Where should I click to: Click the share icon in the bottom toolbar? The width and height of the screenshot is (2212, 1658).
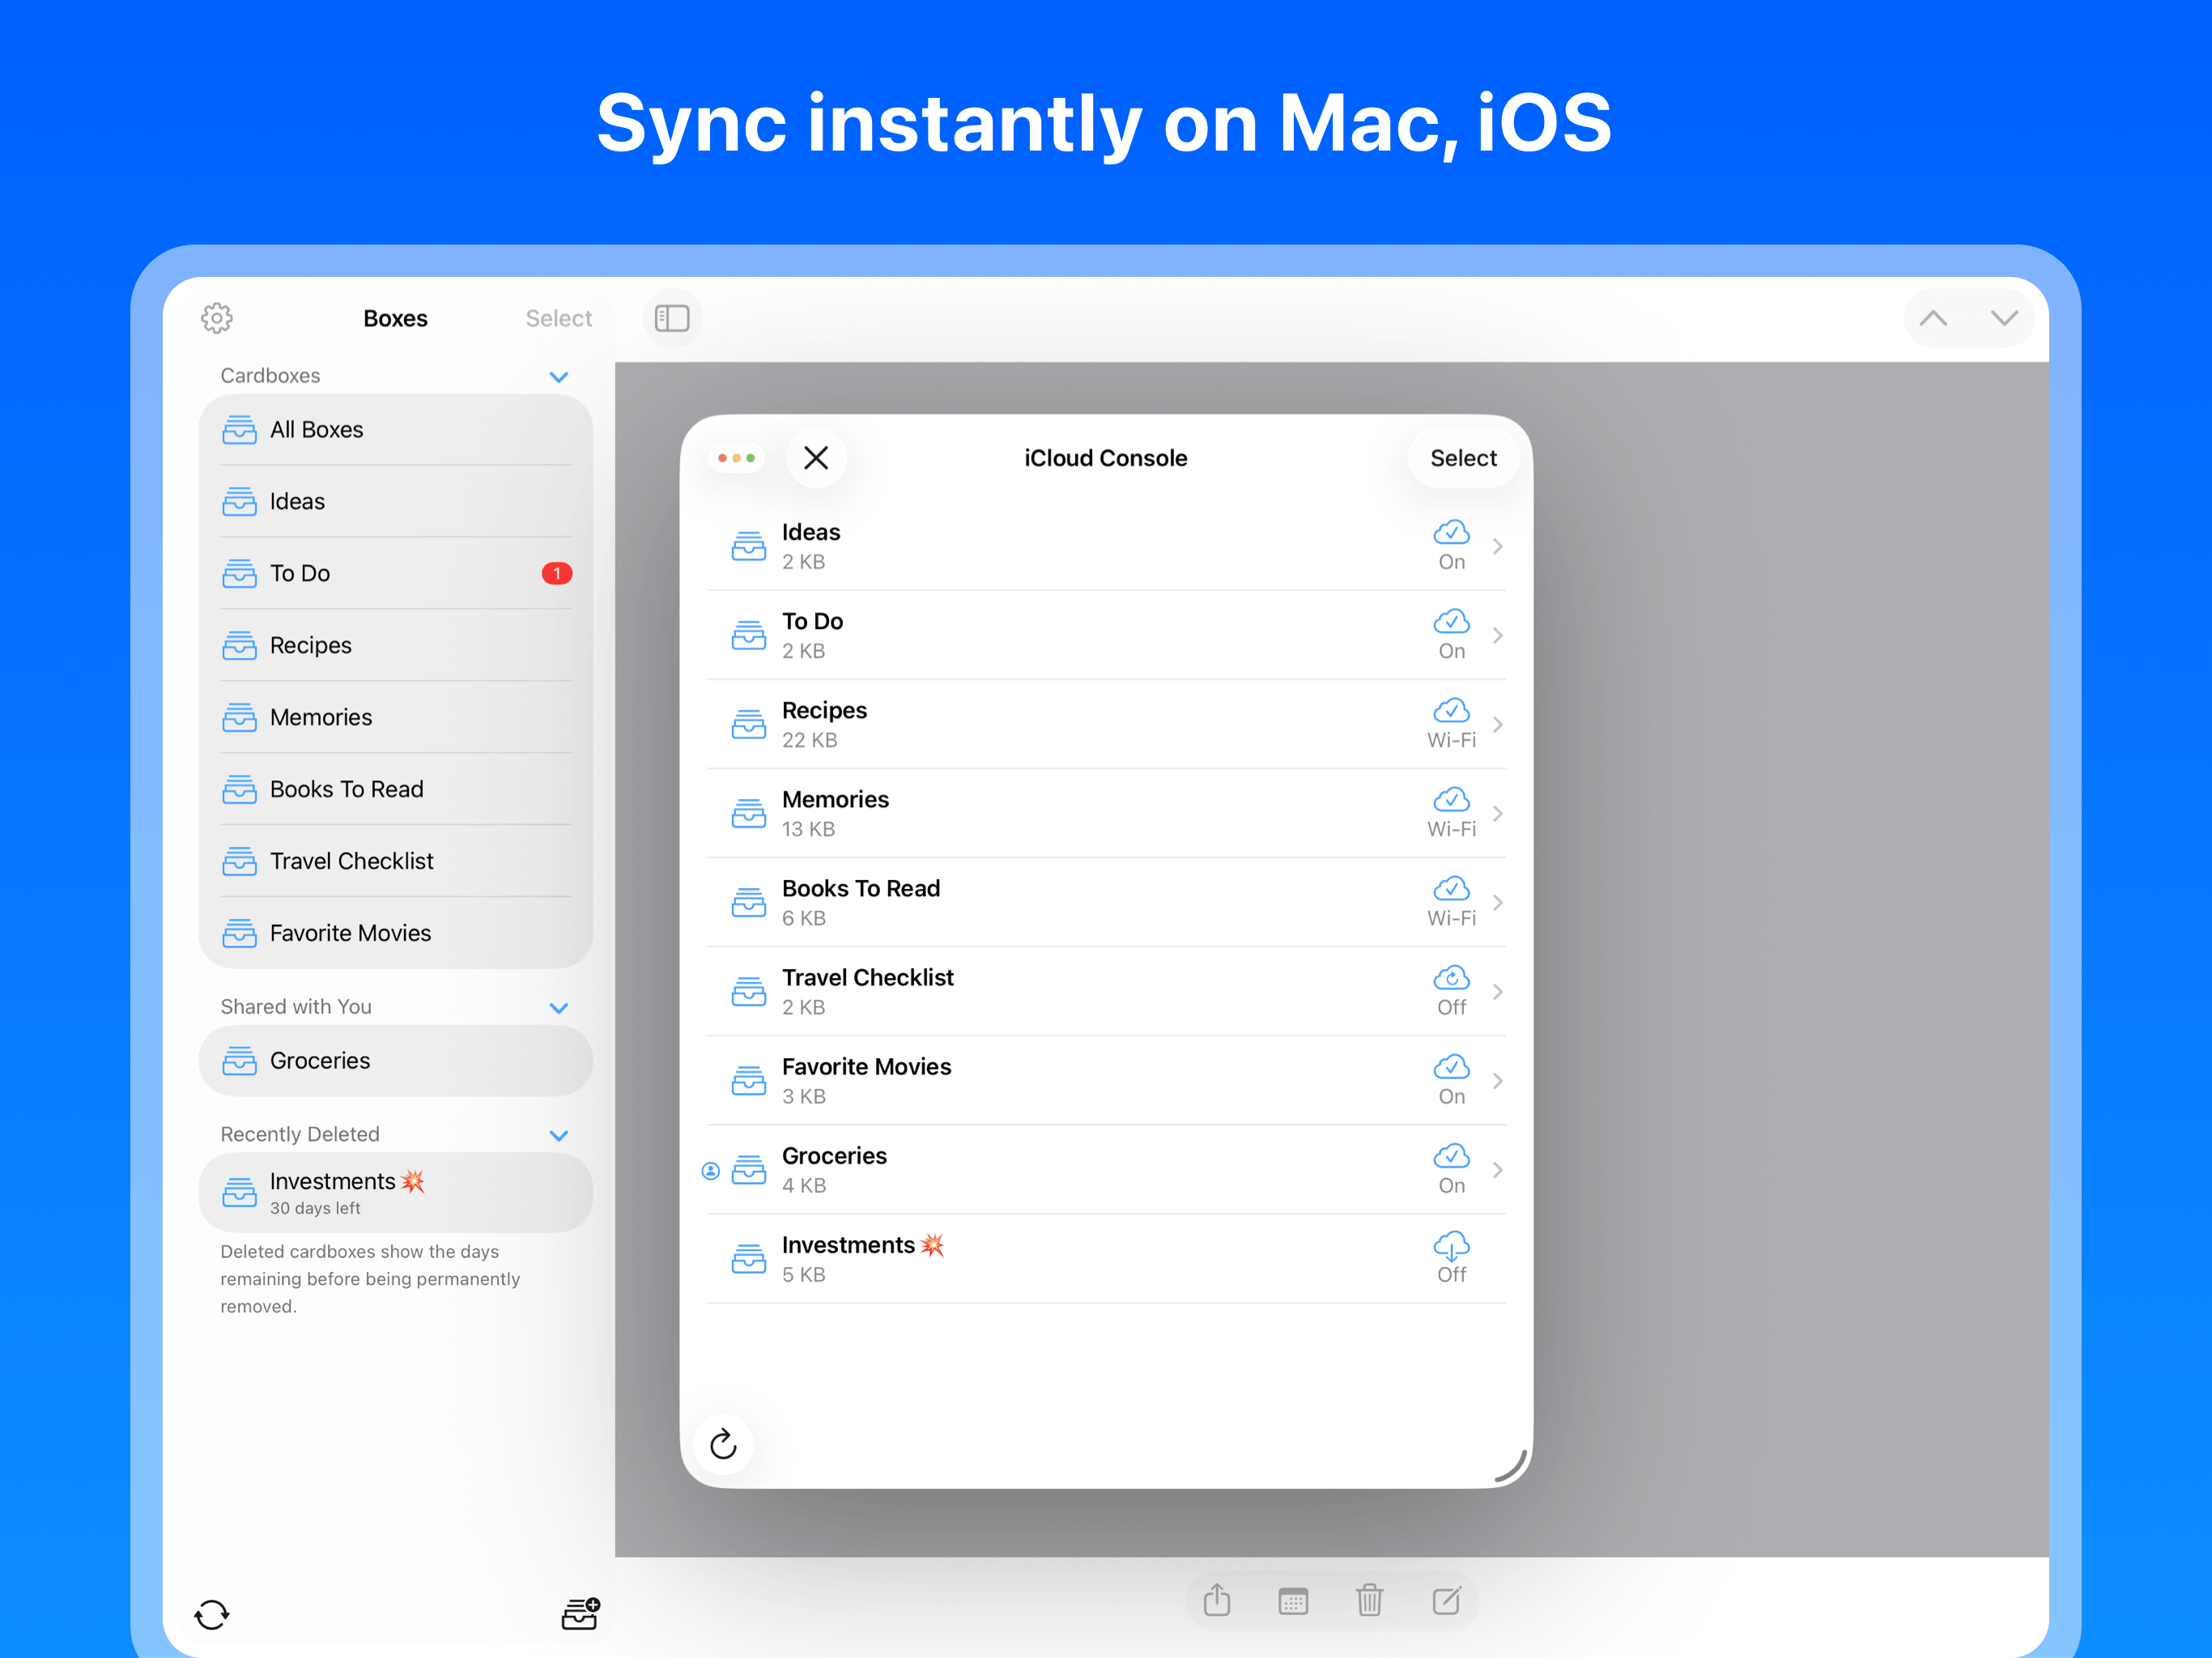[x=1217, y=1600]
